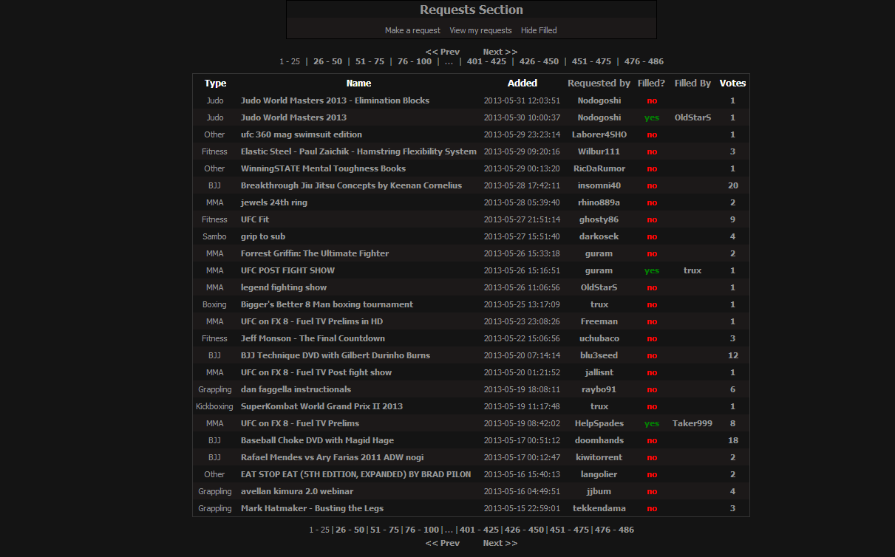
Task: Open top pagination 76 - 100
Action: (x=415, y=61)
